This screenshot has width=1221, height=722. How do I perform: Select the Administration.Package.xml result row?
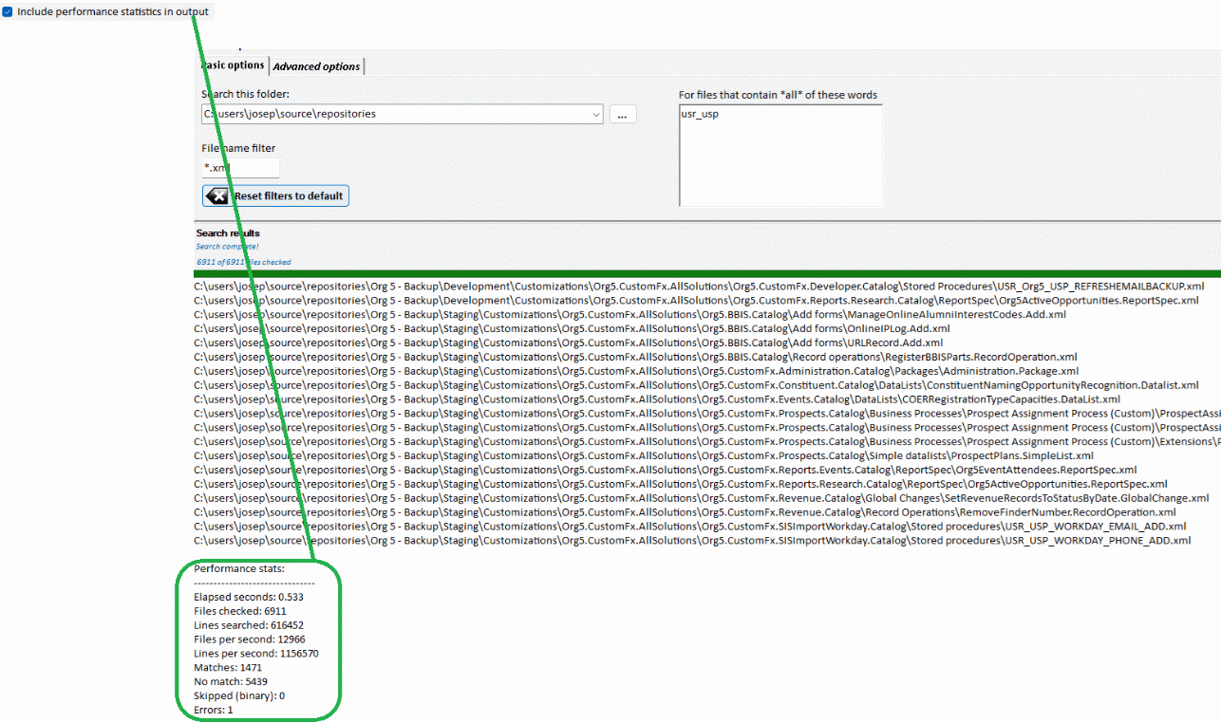click(636, 371)
